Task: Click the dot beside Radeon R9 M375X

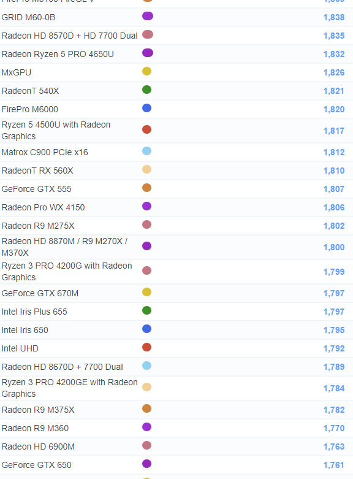Action: coord(146,408)
